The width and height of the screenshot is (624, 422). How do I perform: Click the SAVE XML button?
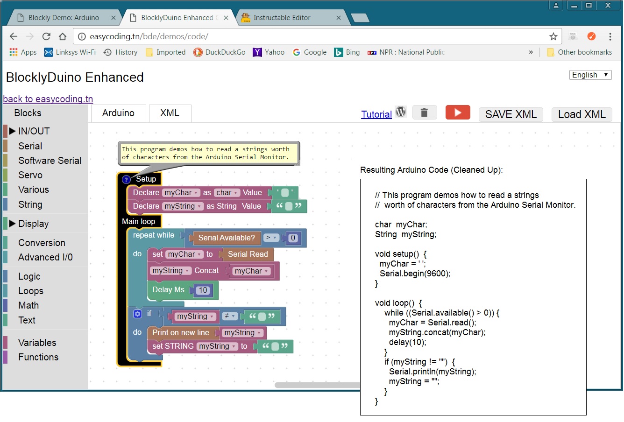click(x=511, y=114)
